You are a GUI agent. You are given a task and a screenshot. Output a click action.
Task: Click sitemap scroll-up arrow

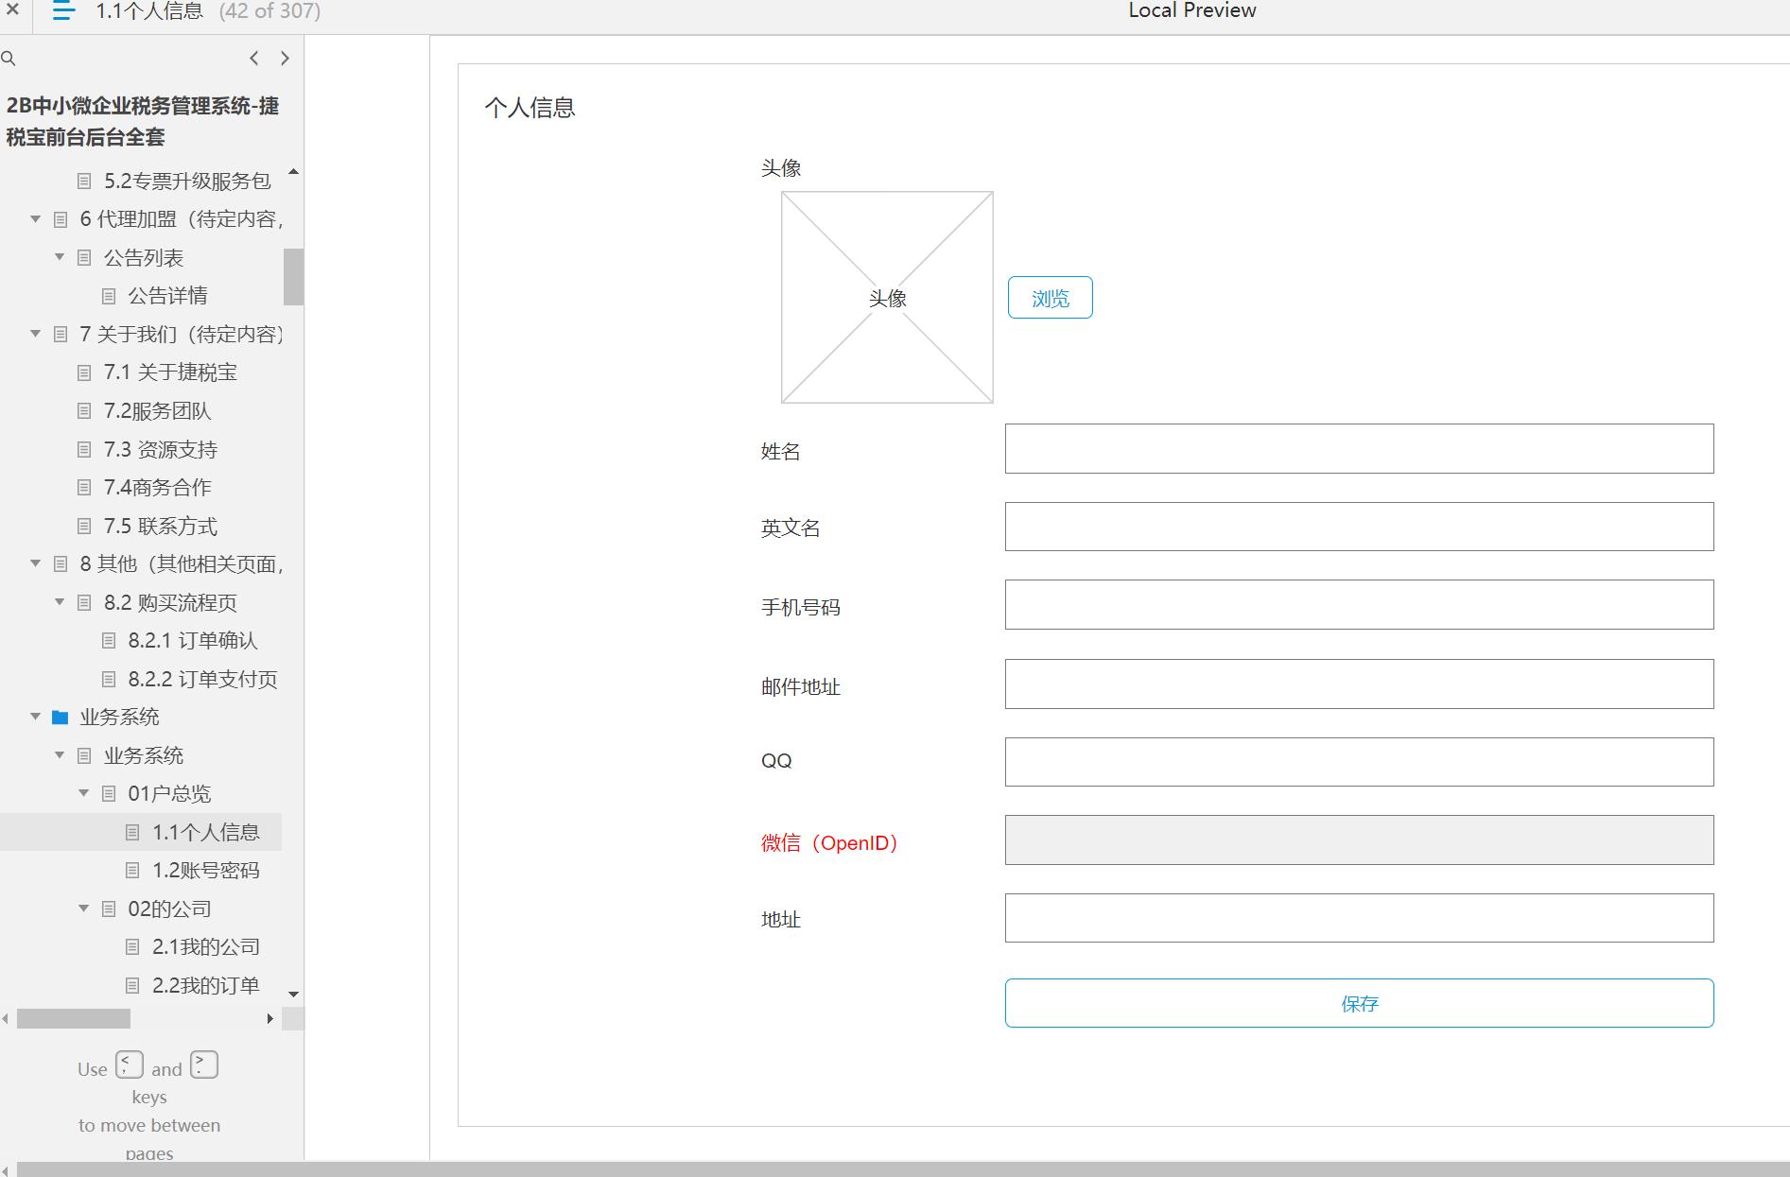[293, 171]
